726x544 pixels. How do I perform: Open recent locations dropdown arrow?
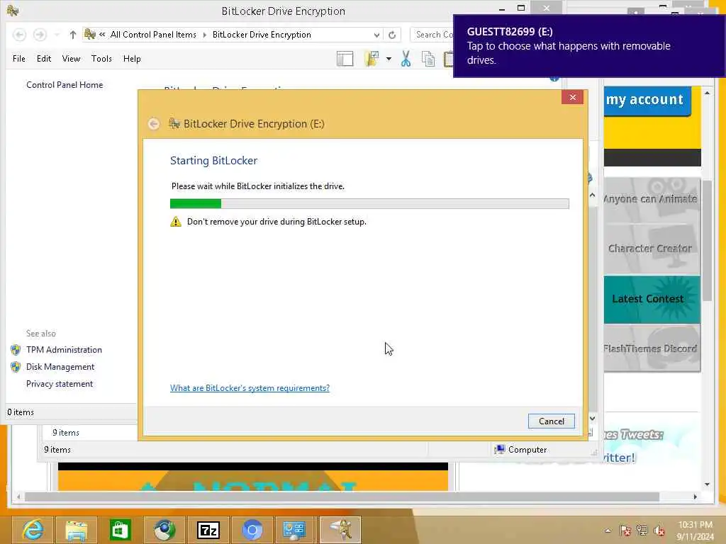coord(57,35)
